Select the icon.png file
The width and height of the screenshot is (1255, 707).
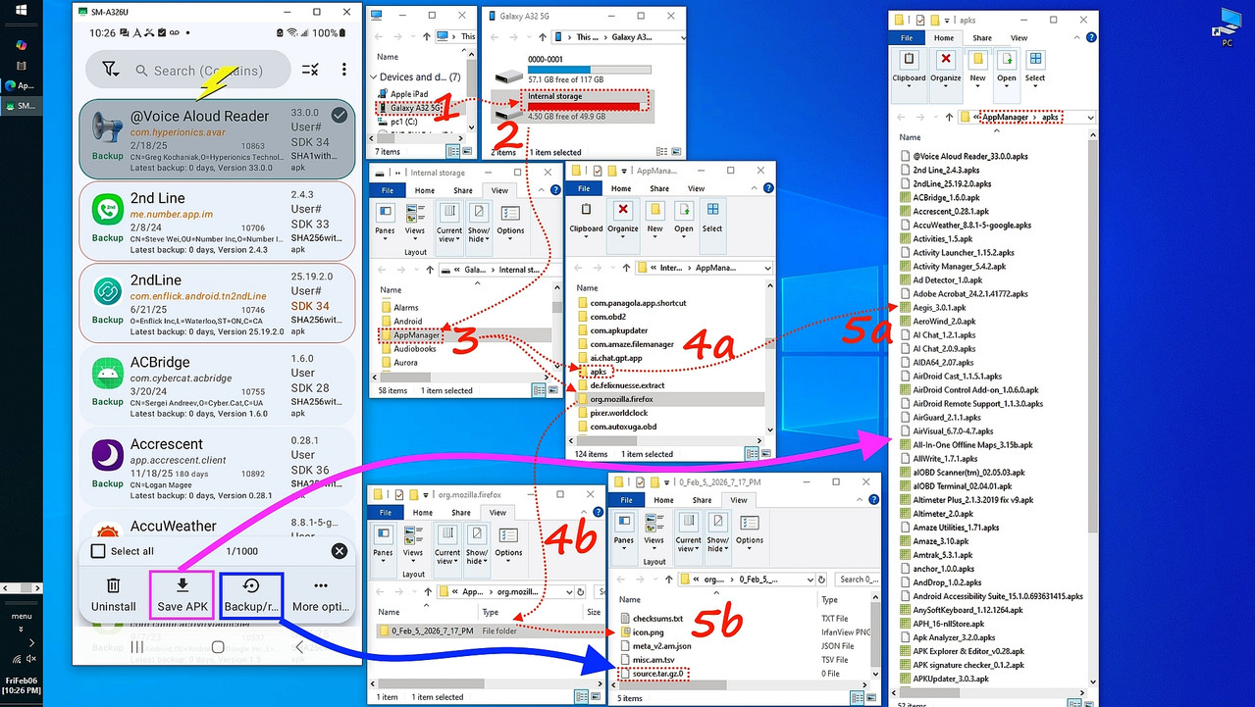(641, 632)
